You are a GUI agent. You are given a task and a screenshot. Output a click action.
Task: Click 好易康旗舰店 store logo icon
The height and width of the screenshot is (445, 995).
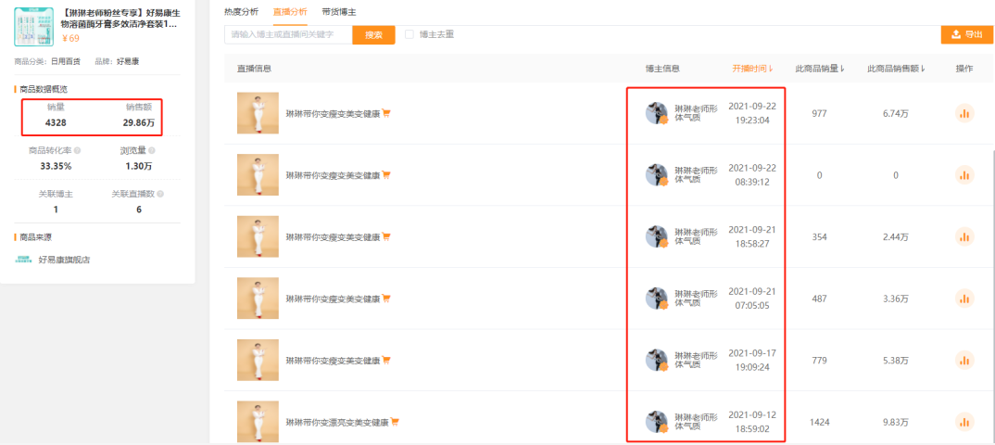(x=23, y=259)
